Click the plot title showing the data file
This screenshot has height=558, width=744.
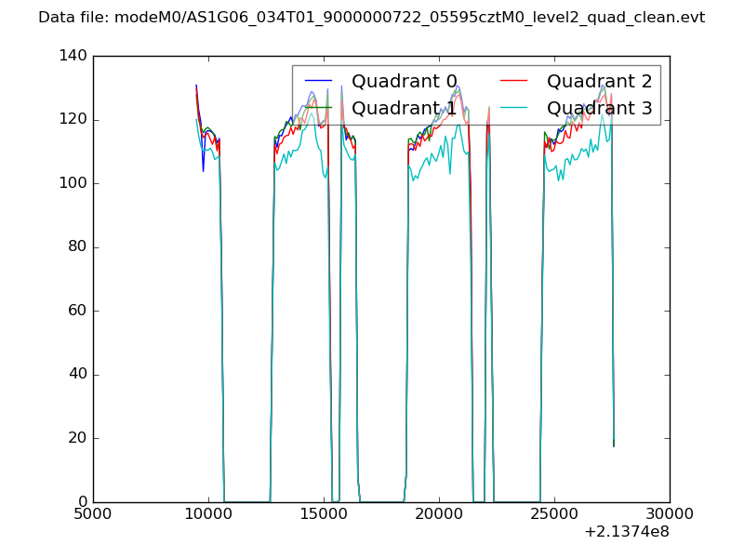371,18
